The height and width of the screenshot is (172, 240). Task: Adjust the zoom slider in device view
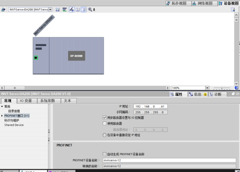coord(222,88)
